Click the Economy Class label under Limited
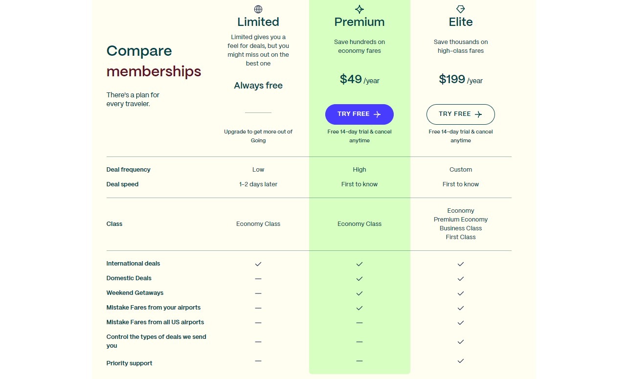Image resolution: width=628 pixels, height=379 pixels. (x=258, y=223)
